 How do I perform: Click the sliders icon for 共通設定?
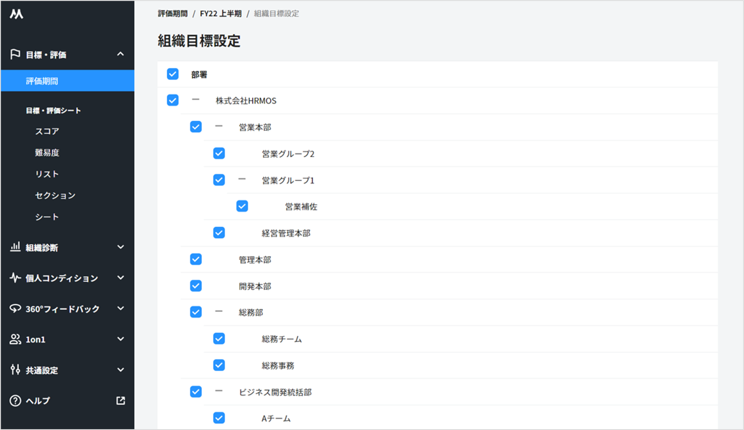pos(15,370)
